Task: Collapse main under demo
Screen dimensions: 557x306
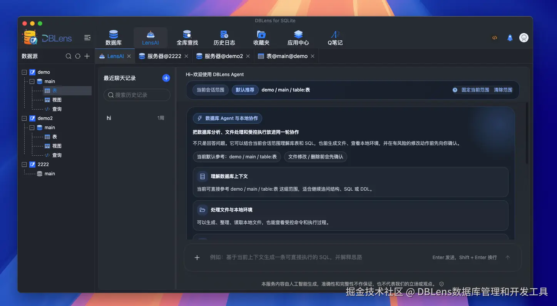Action: (32, 81)
